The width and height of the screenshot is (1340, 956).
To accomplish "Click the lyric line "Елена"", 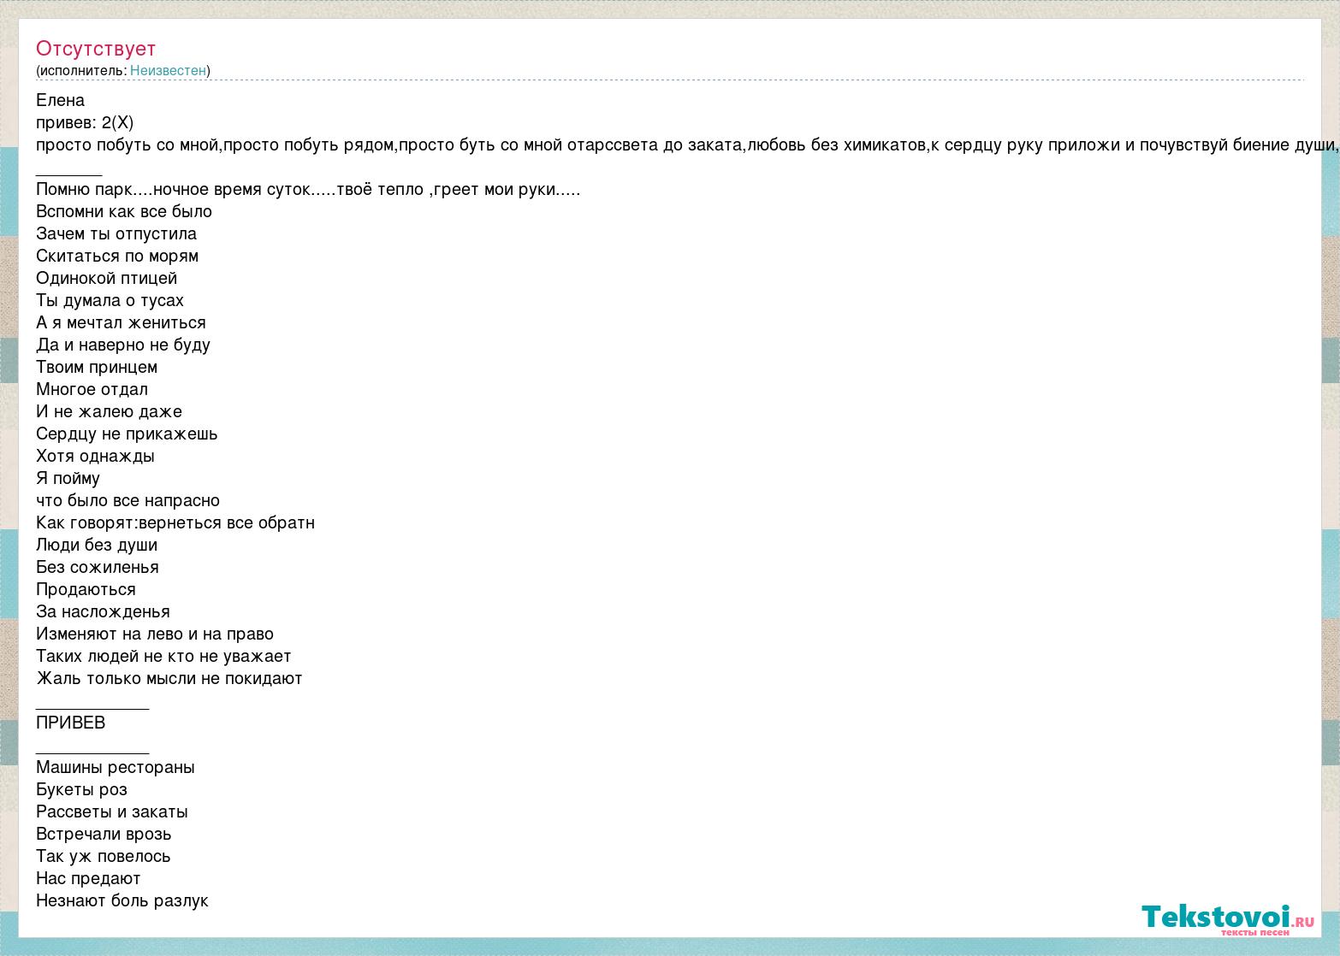I will point(60,100).
